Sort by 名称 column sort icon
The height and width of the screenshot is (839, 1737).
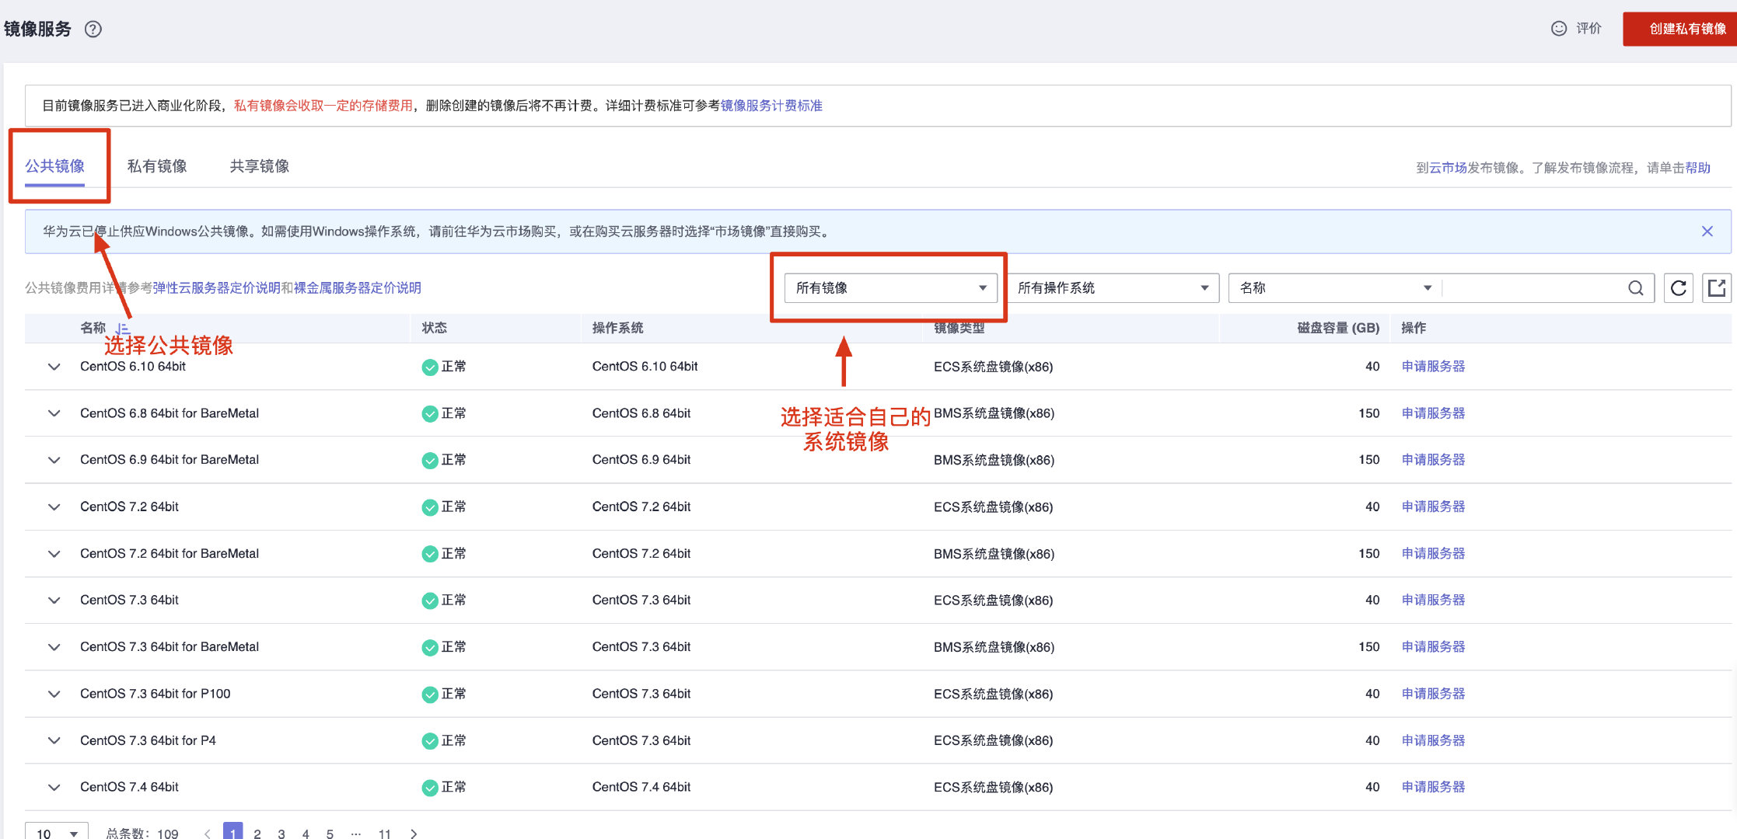click(x=122, y=329)
